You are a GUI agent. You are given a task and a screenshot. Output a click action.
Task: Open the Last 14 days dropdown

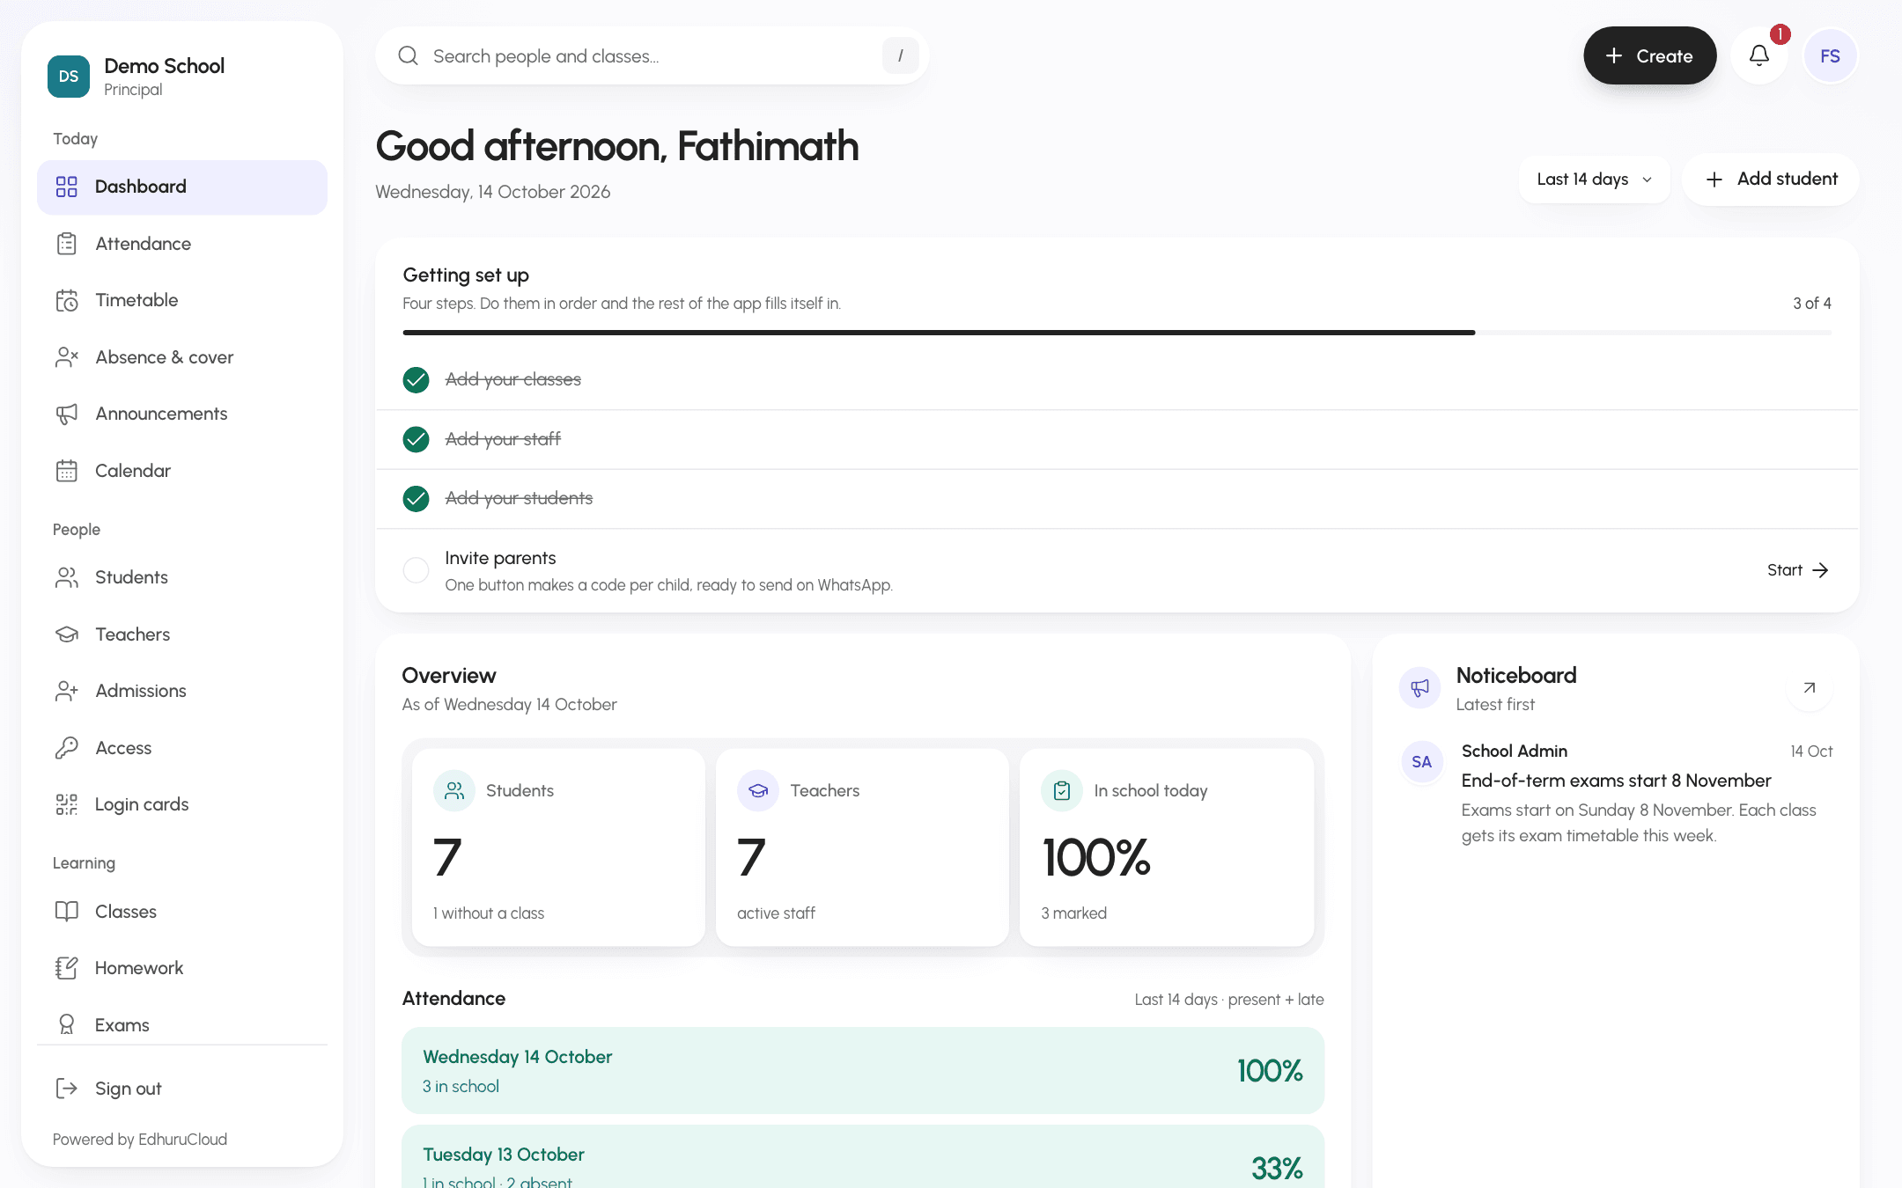[1594, 180]
